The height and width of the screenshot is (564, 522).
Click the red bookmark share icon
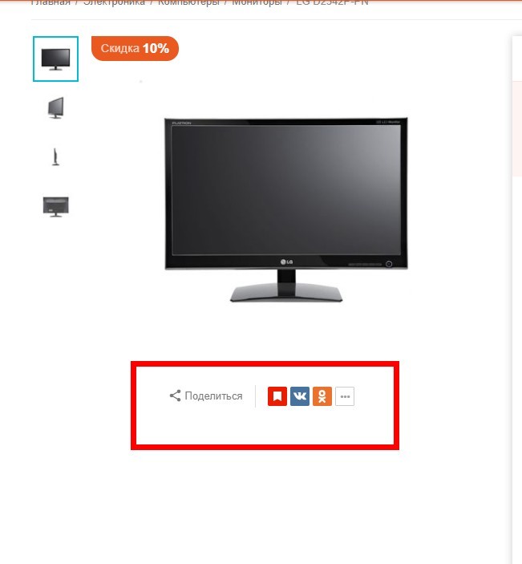(277, 396)
